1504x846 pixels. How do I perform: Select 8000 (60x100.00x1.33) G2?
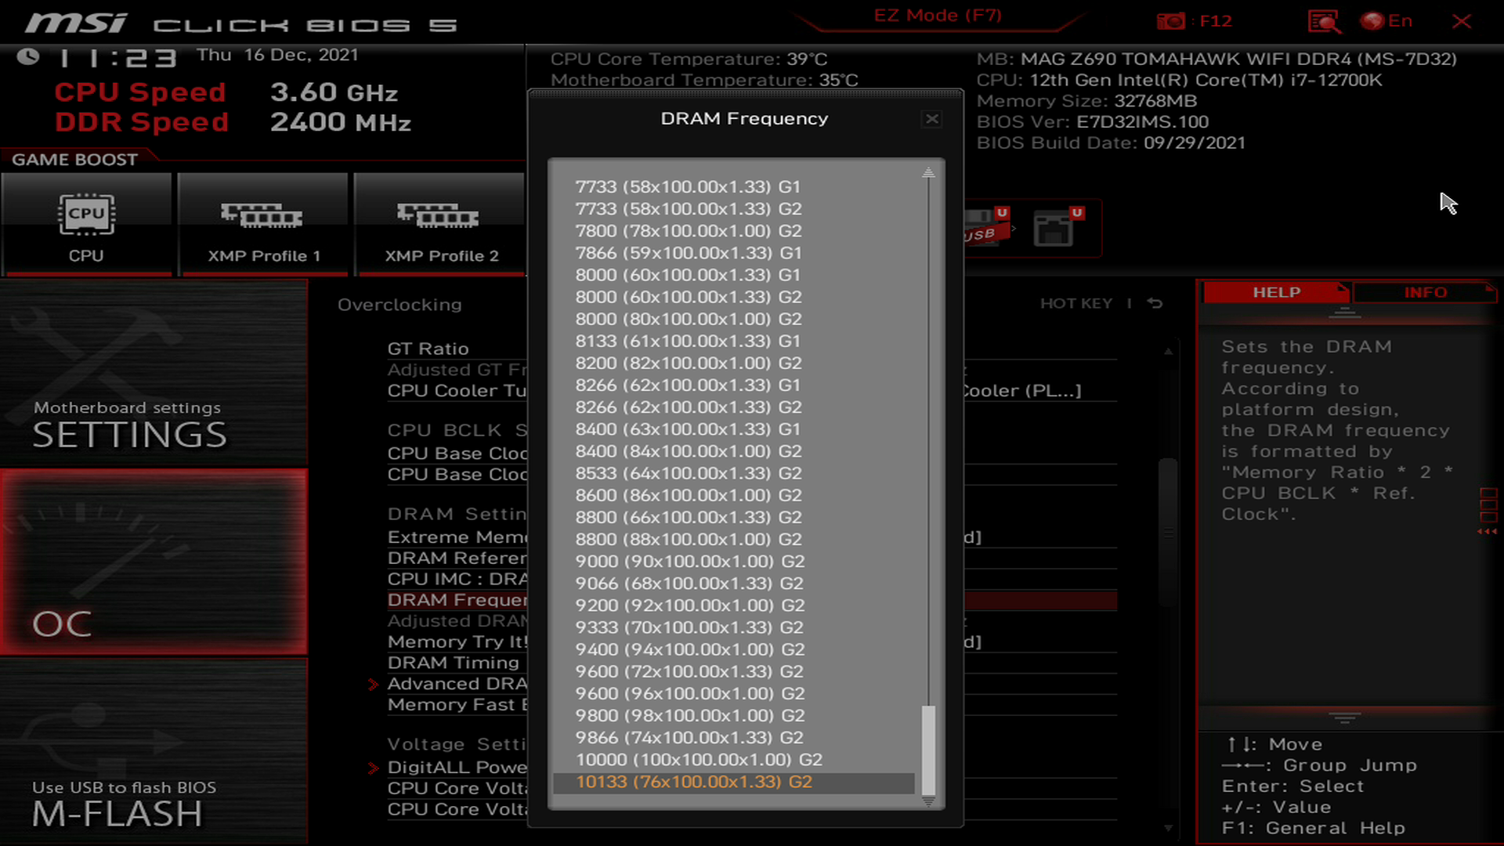[x=688, y=297]
